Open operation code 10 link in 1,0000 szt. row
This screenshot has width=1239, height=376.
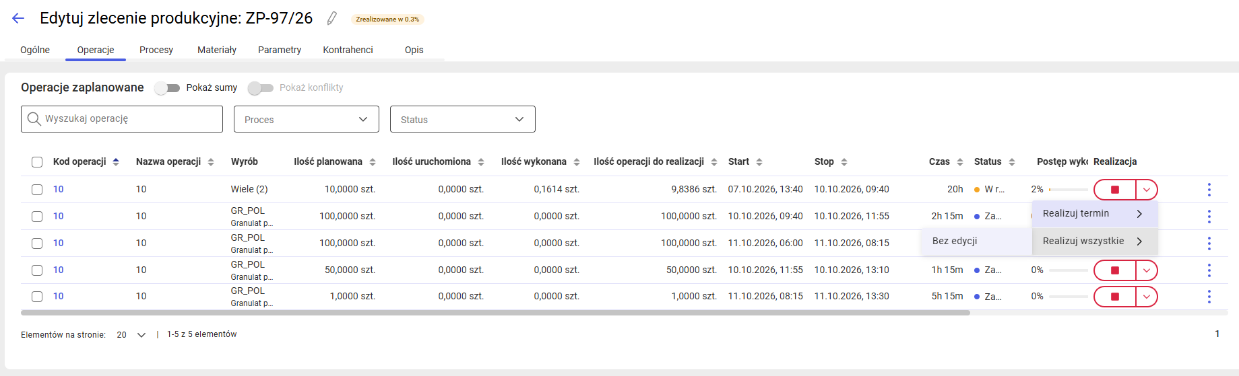[x=59, y=297]
